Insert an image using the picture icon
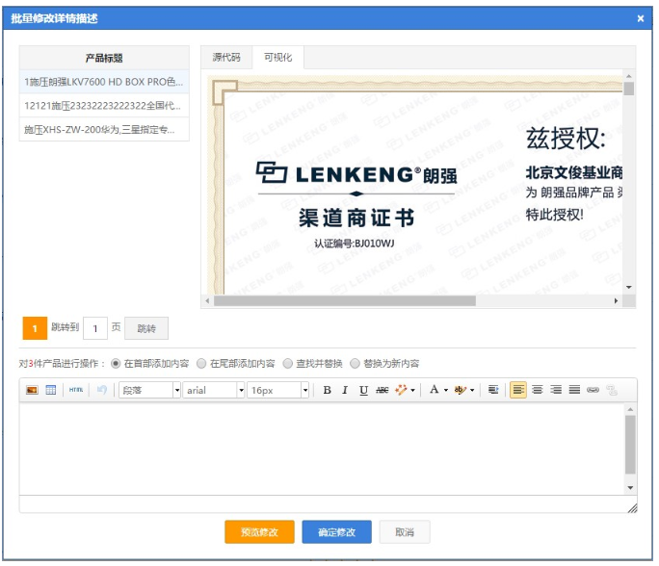659x566 pixels. 32,390
